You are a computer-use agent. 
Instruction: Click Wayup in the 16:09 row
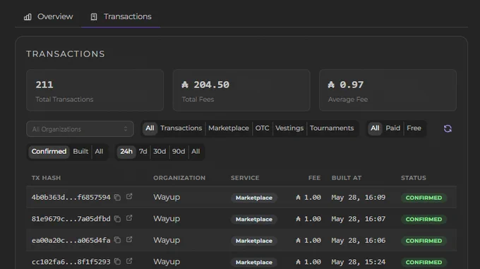[167, 198]
